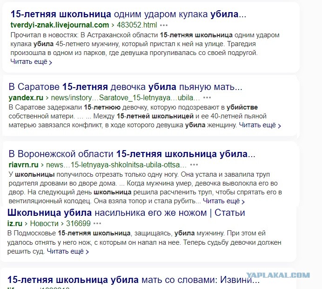322x289 pixels.
Task: Open result 'Школьница убила насильника его же ножом'
Action: pyautogui.click(x=126, y=213)
